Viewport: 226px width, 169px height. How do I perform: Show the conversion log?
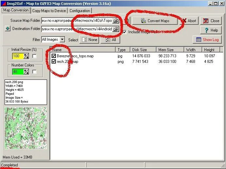pyautogui.click(x=207, y=39)
